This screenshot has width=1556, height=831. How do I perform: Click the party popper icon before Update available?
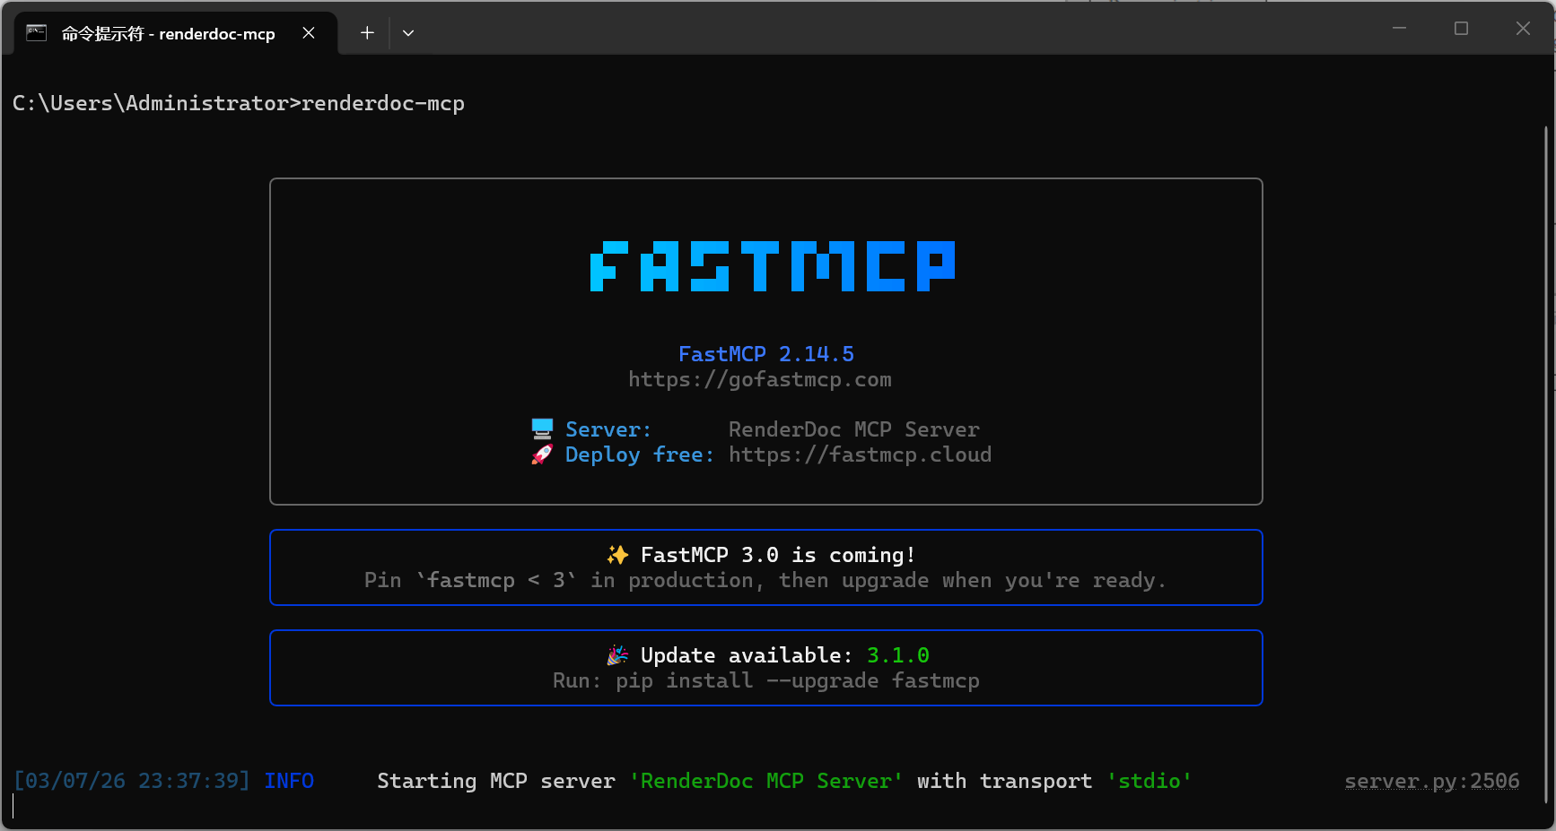pyautogui.click(x=617, y=655)
